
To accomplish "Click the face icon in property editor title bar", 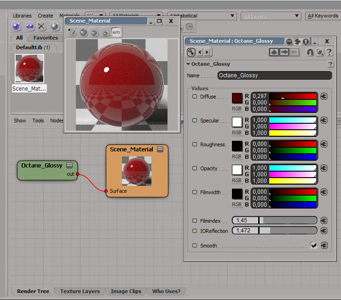I will tap(289, 41).
